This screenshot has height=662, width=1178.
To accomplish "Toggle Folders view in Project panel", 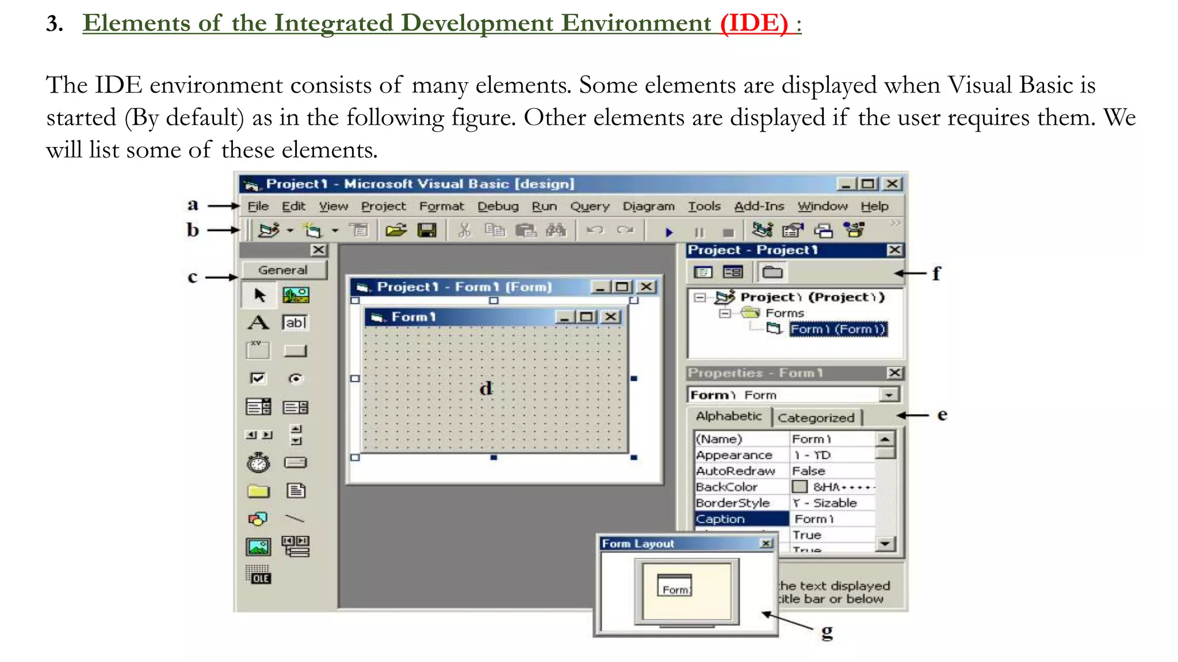I will [772, 272].
